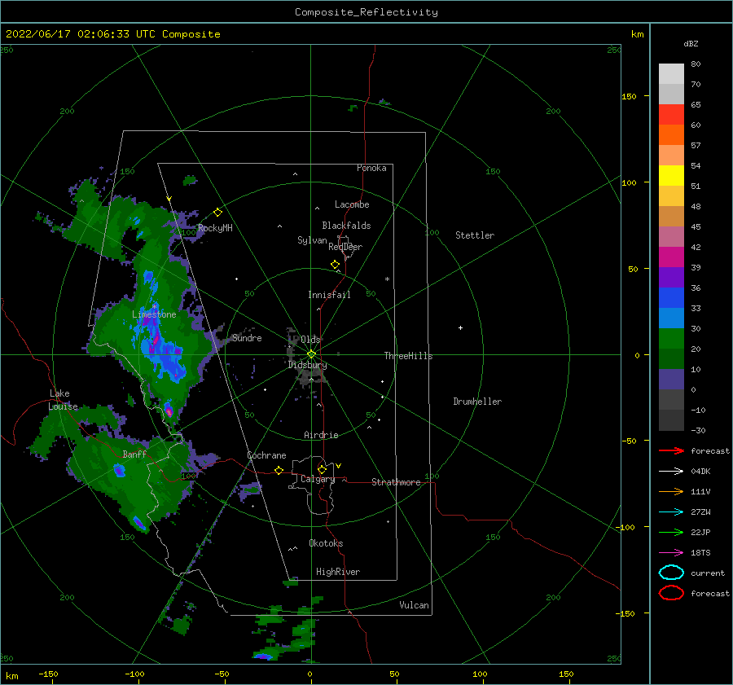Click the yellow diamond marker below RedDeer

335,265
